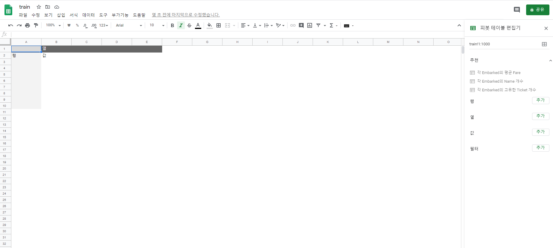Click the undo icon
This screenshot has height=248, width=553.
(x=11, y=25)
